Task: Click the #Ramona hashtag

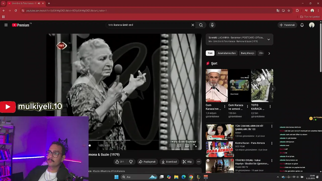Action: click(x=105, y=171)
